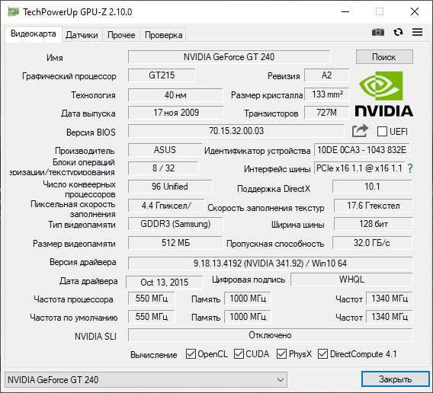
Task: Click the name field NVIDIA GeForce GT 240
Action: pos(229,57)
